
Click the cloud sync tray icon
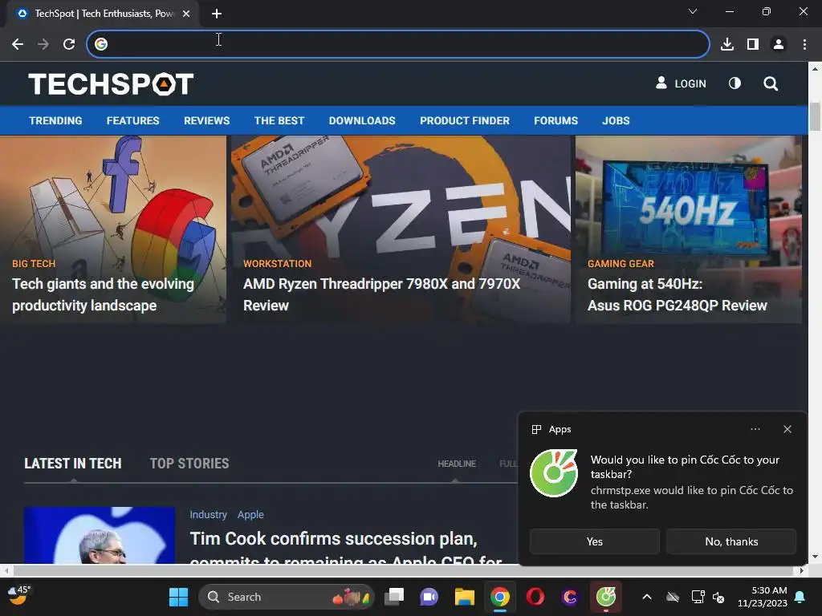pyautogui.click(x=673, y=597)
